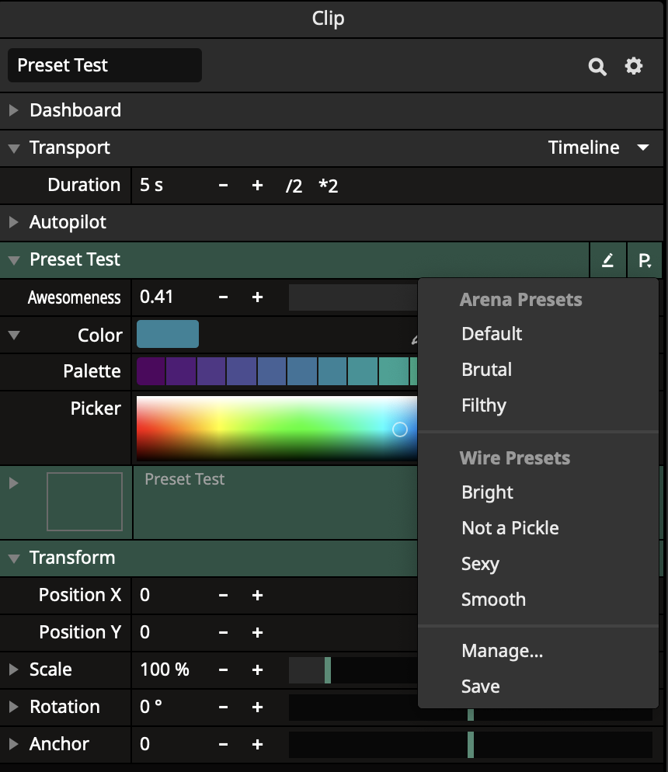Double duration with *2 button
The height and width of the screenshot is (772, 668).
pyautogui.click(x=328, y=186)
